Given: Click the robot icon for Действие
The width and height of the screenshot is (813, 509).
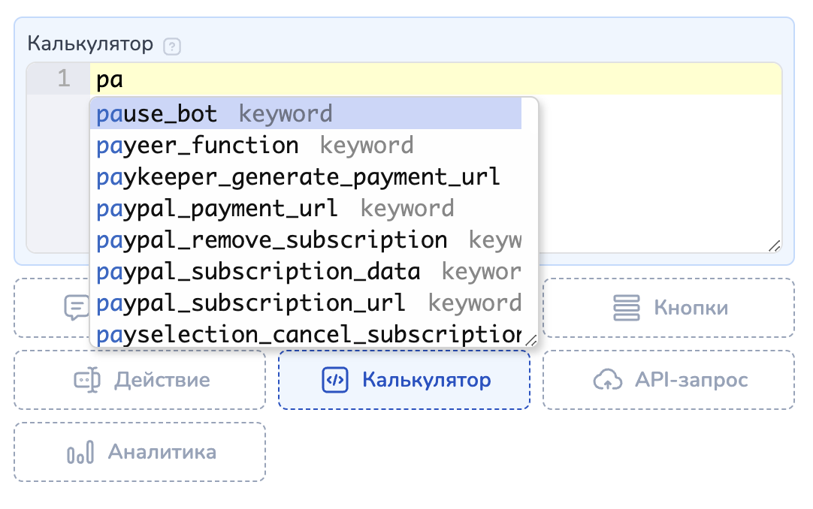Looking at the screenshot, I should click(87, 380).
